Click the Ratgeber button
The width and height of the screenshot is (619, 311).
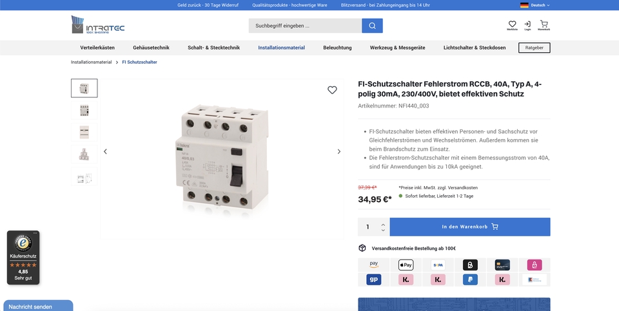534,48
